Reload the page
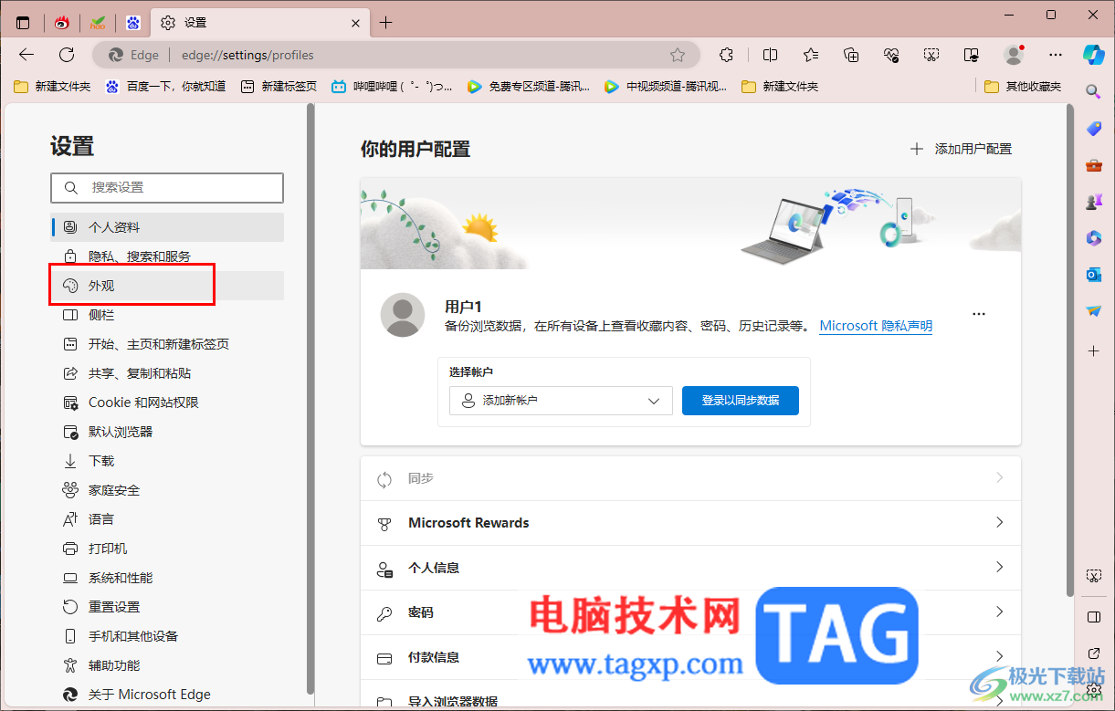 (66, 55)
